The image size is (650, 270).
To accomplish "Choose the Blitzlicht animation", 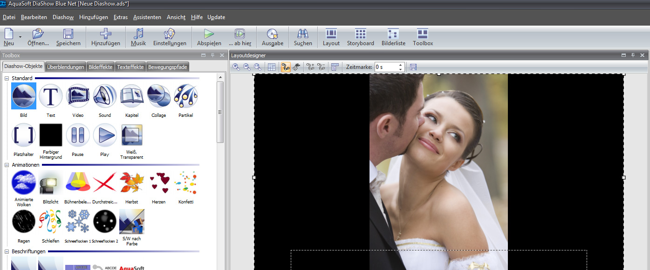I will [x=50, y=182].
